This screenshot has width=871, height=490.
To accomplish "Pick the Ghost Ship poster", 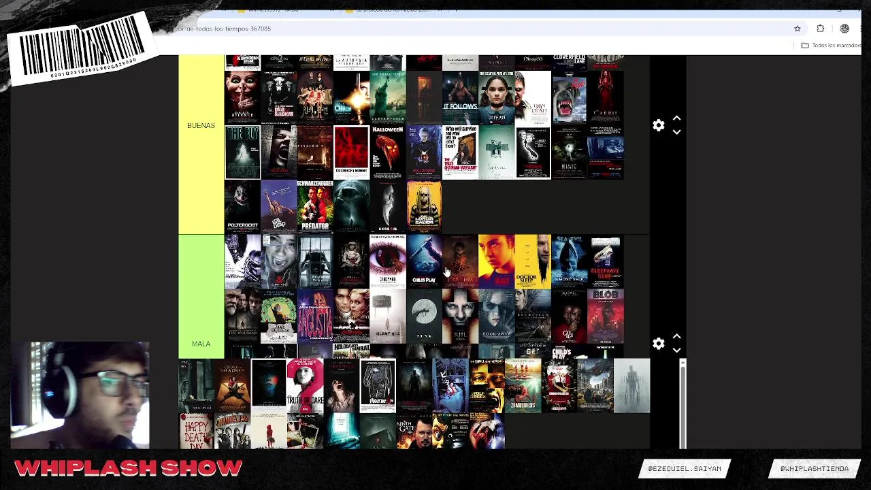I will (569, 261).
